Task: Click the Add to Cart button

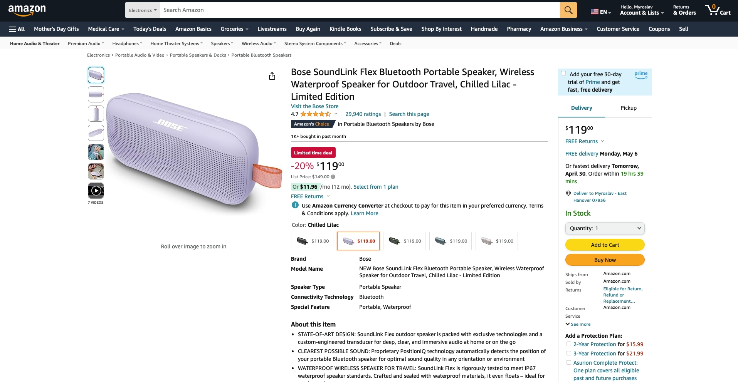Action: [605, 245]
